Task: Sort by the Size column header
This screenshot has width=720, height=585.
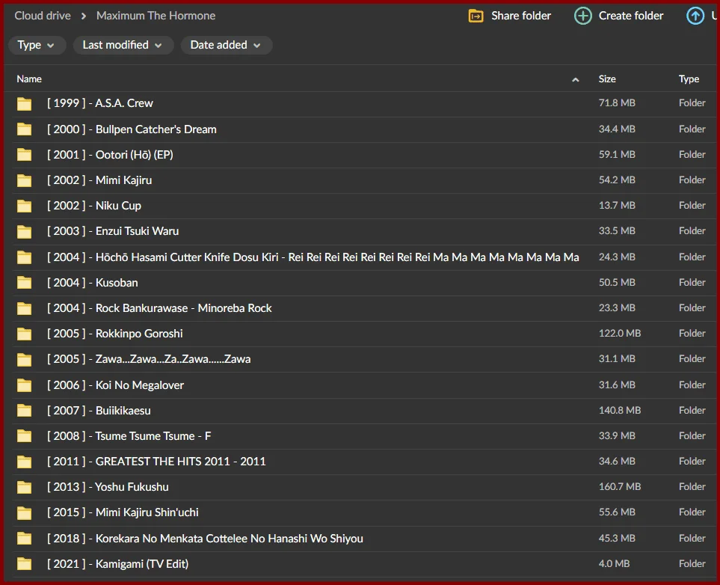Action: [x=606, y=79]
